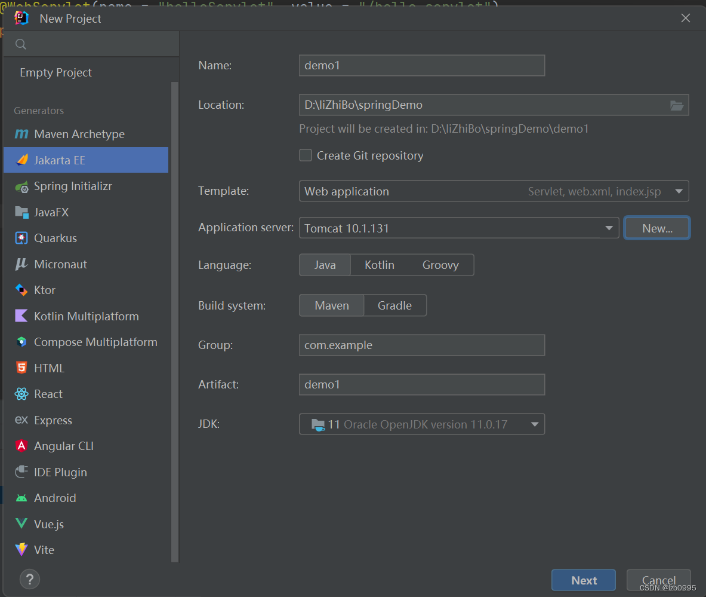
Task: Click the Spring Initializr leaf icon
Action: [21, 186]
